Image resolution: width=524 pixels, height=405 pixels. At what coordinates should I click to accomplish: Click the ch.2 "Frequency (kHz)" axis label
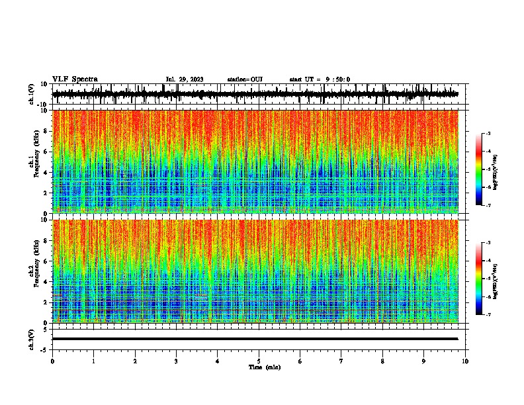coord(36,263)
